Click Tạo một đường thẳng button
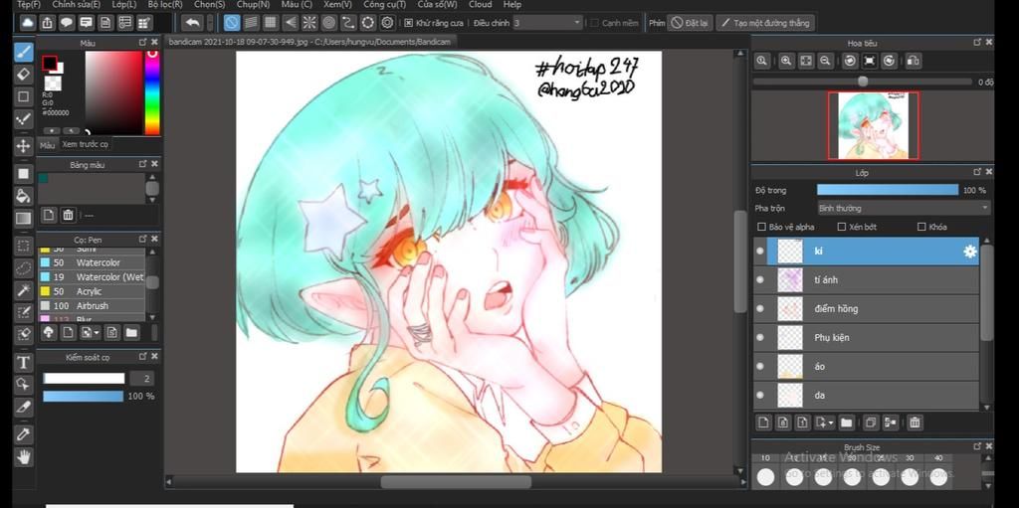This screenshot has width=1019, height=508. tap(764, 23)
